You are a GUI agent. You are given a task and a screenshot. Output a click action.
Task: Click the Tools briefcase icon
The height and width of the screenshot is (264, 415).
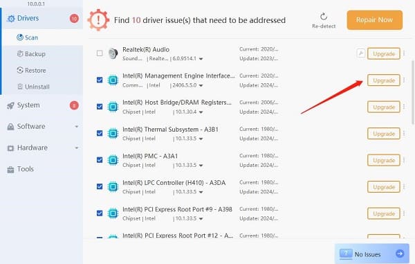tap(10, 169)
